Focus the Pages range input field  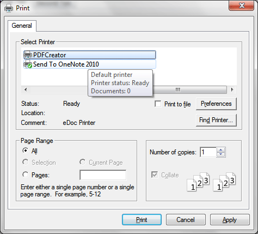(x=103, y=175)
